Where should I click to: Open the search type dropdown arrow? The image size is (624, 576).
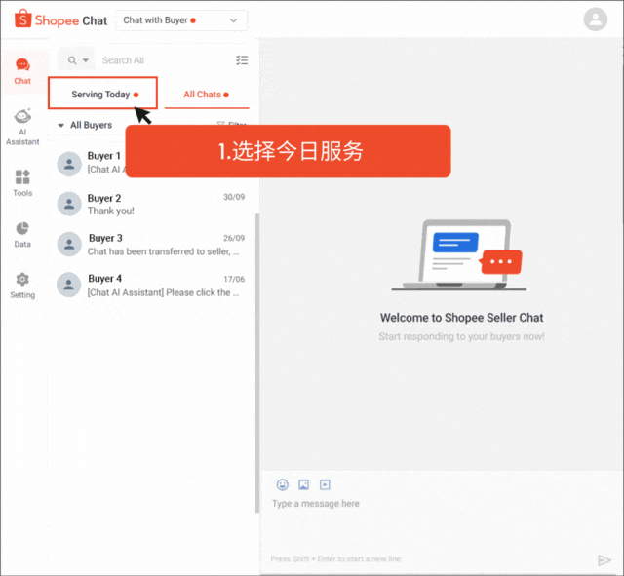point(86,60)
